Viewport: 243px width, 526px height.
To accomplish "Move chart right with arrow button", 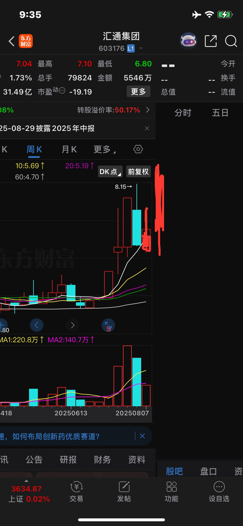I will point(72,325).
